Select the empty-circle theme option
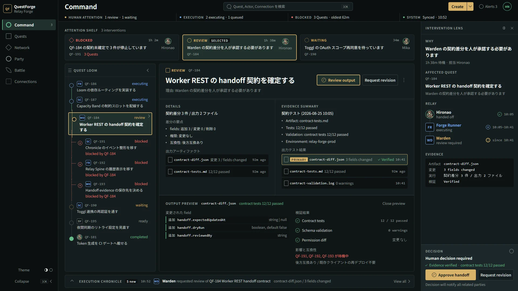Viewport: 518px width, 291px height. tap(51, 270)
